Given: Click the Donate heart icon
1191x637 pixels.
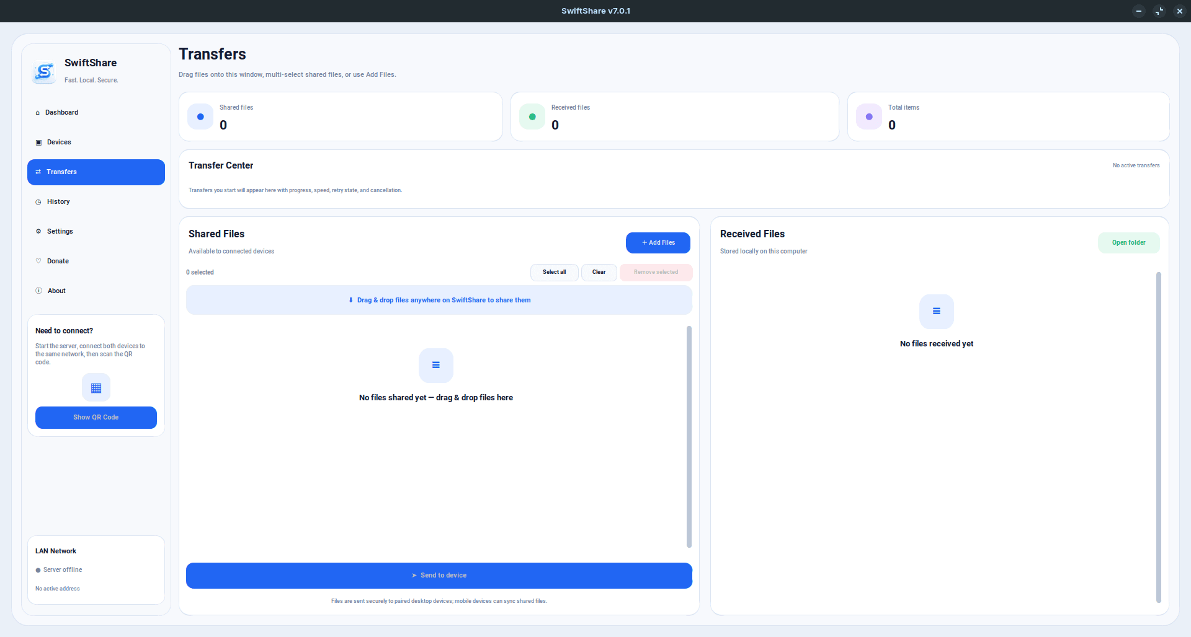Looking at the screenshot, I should click(38, 261).
